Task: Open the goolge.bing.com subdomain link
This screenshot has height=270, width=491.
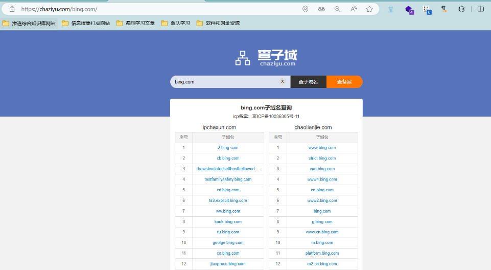Action: [228, 242]
